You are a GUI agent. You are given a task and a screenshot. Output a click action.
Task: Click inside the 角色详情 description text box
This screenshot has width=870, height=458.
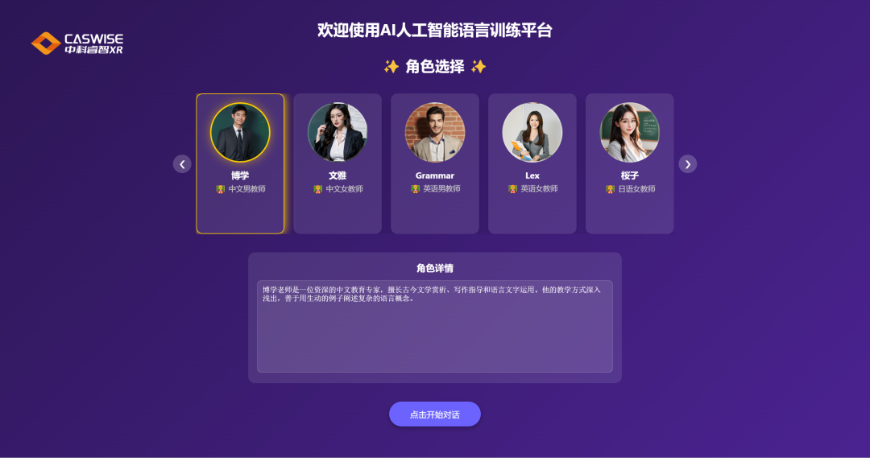click(x=435, y=327)
